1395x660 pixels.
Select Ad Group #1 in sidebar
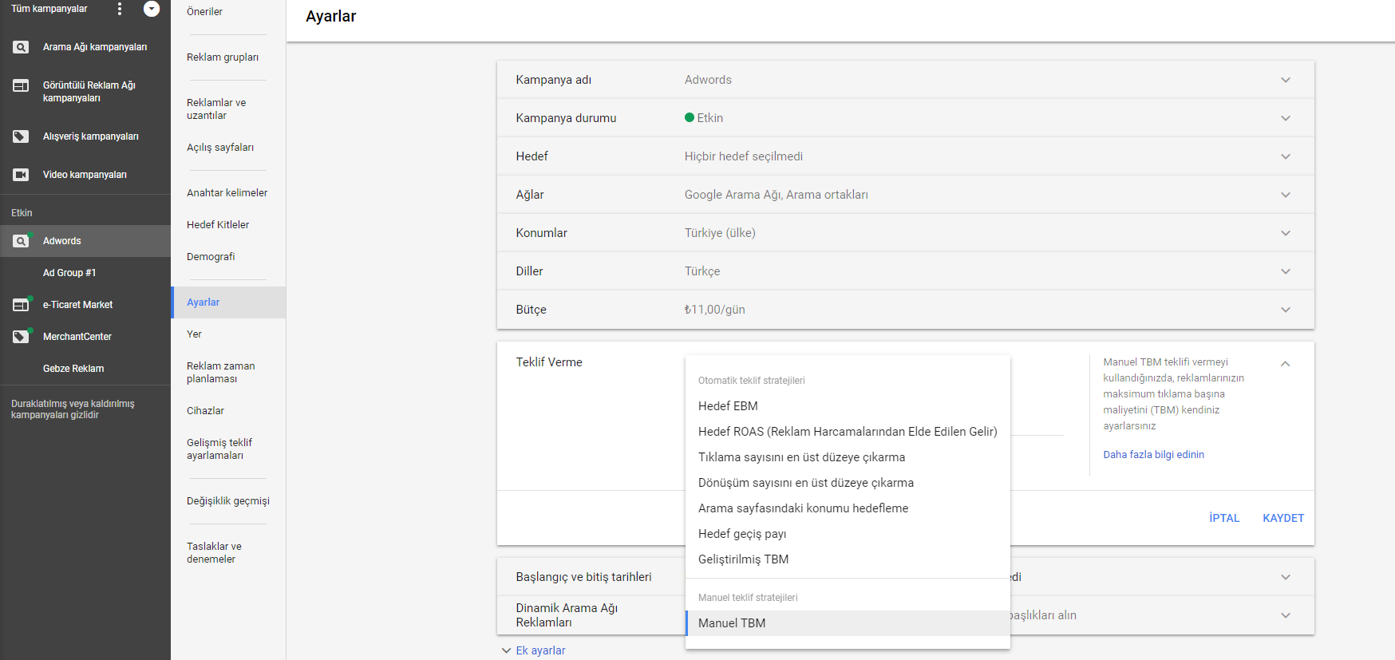click(x=69, y=273)
